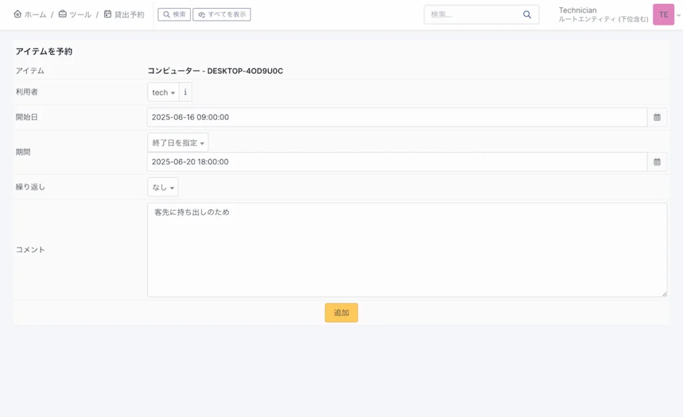Expand the user profile chevron

pyautogui.click(x=678, y=15)
